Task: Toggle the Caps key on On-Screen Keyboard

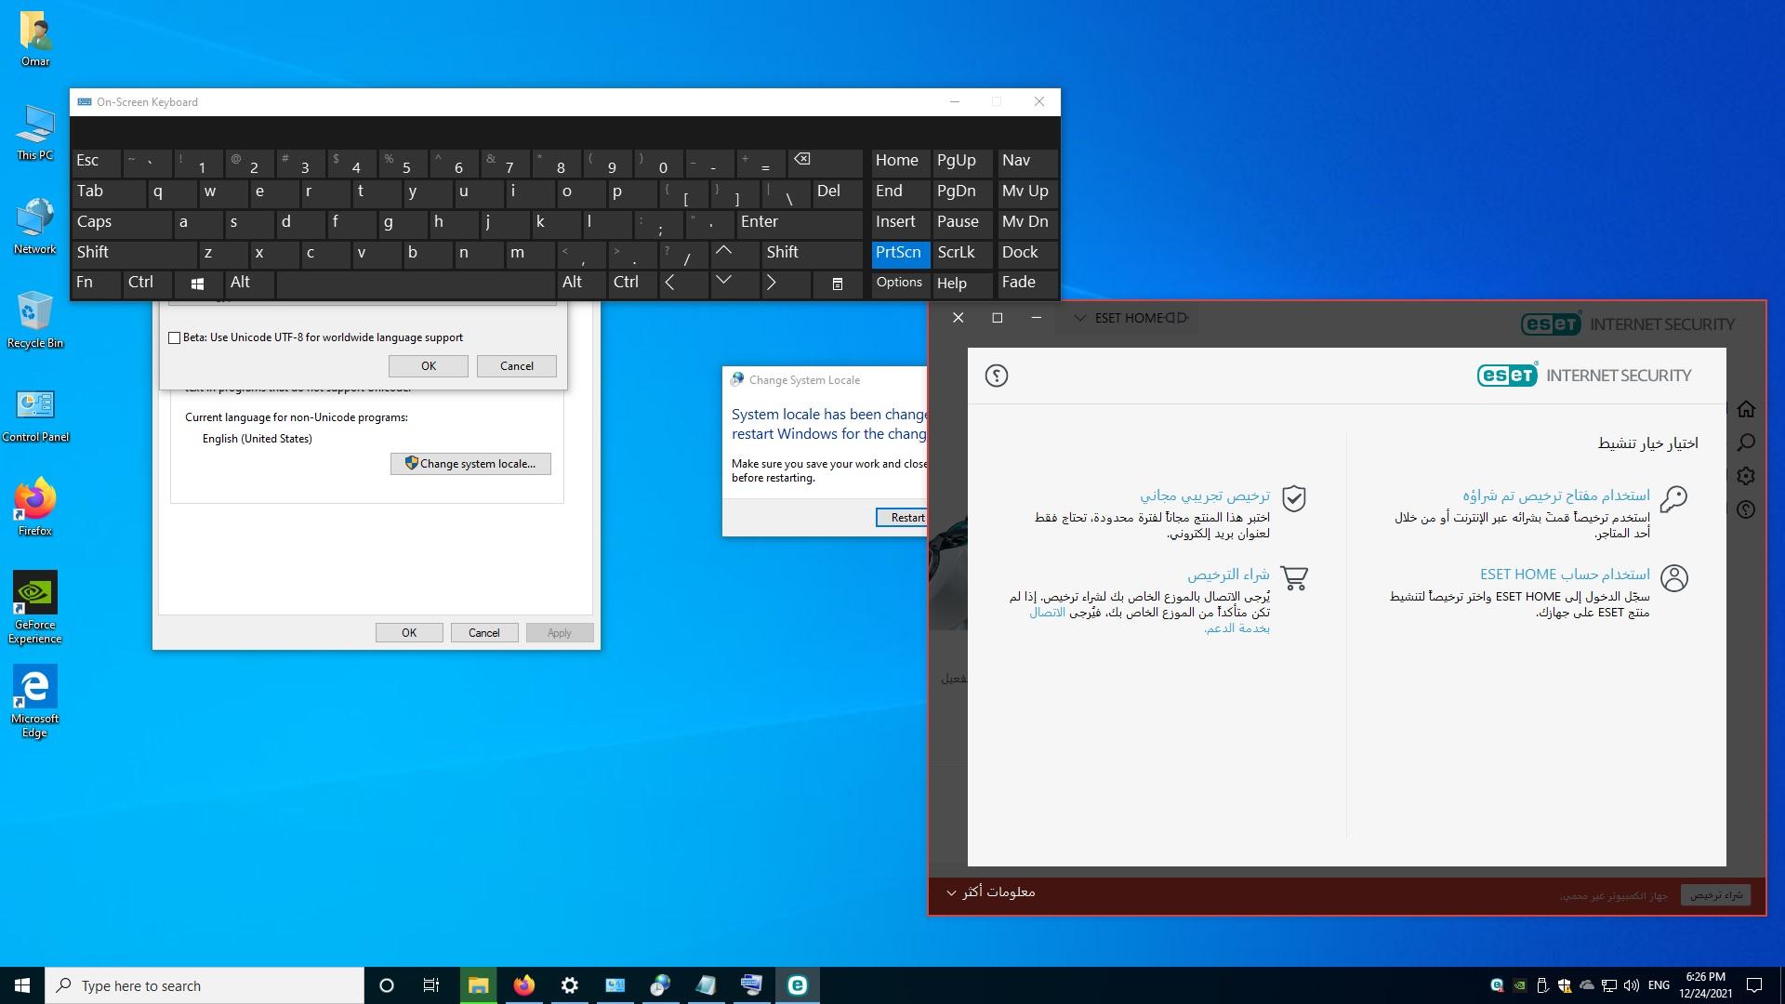Action: click(x=121, y=222)
